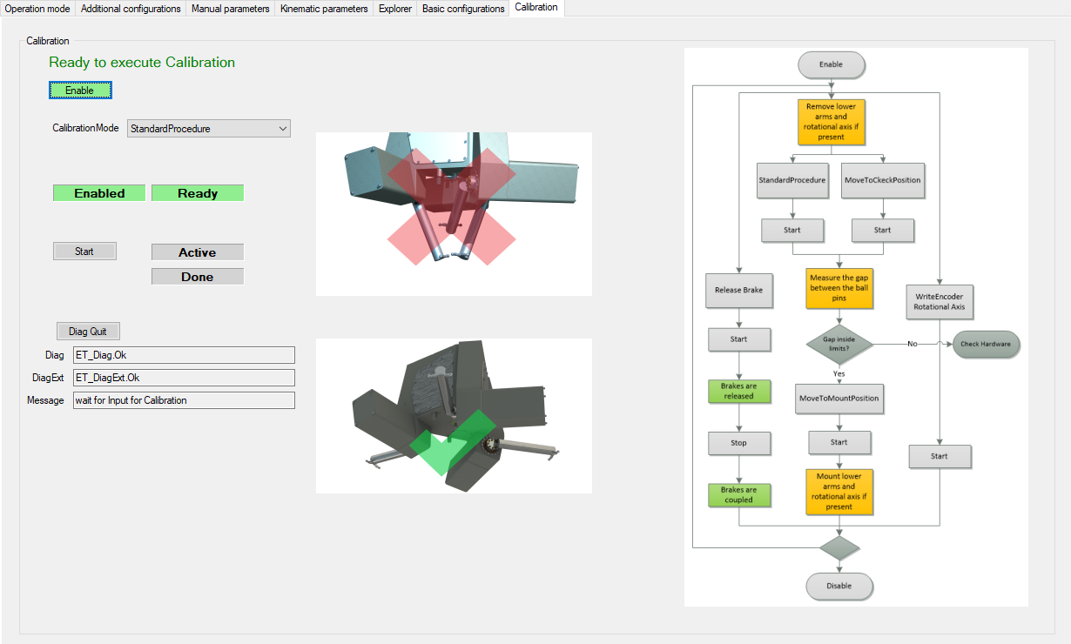The image size is (1071, 644).
Task: Open the Explorer tab
Action: 395,9
